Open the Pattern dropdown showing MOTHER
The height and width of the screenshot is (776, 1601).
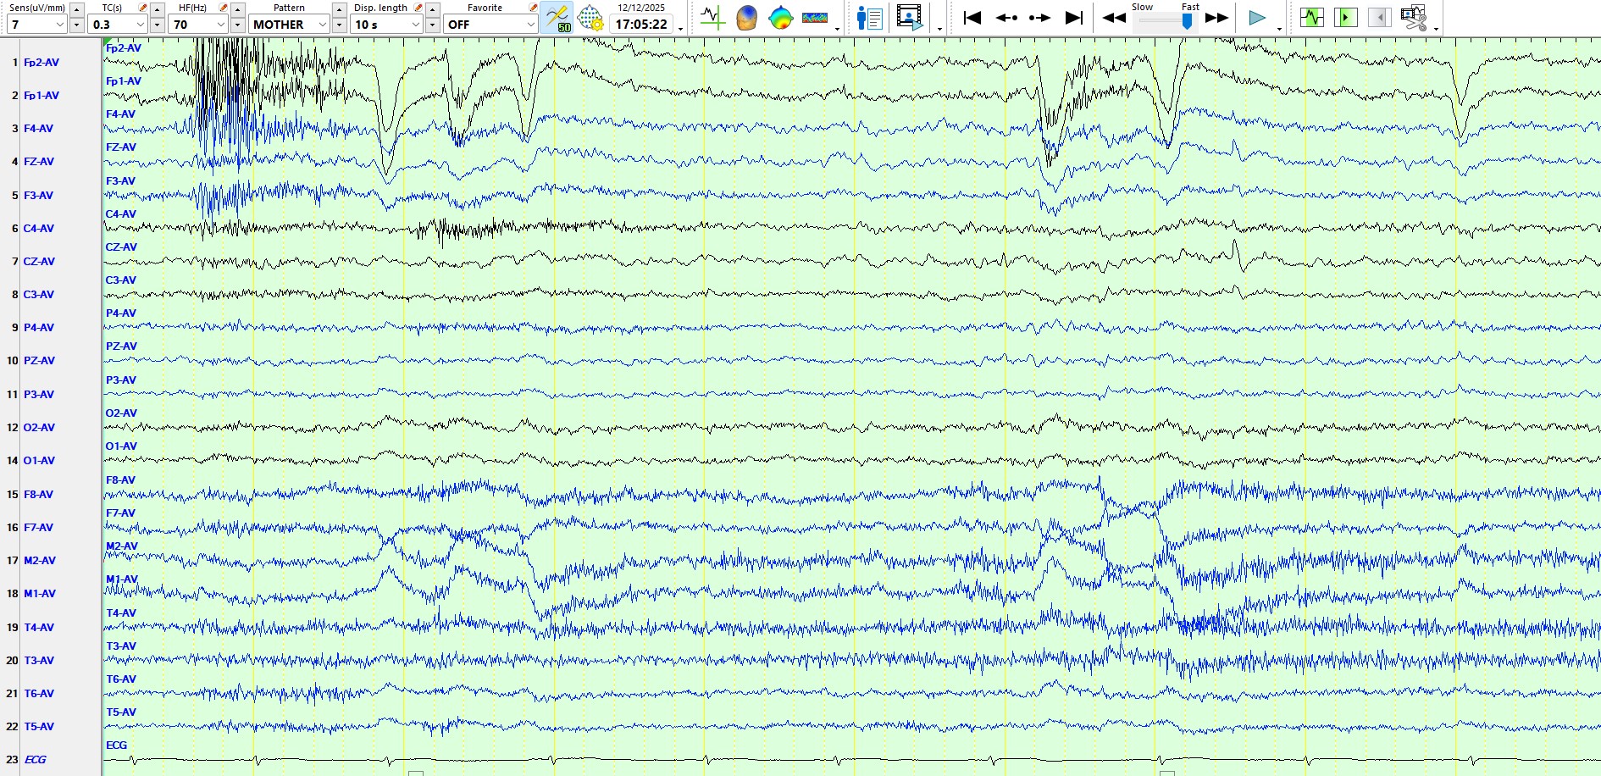(289, 25)
